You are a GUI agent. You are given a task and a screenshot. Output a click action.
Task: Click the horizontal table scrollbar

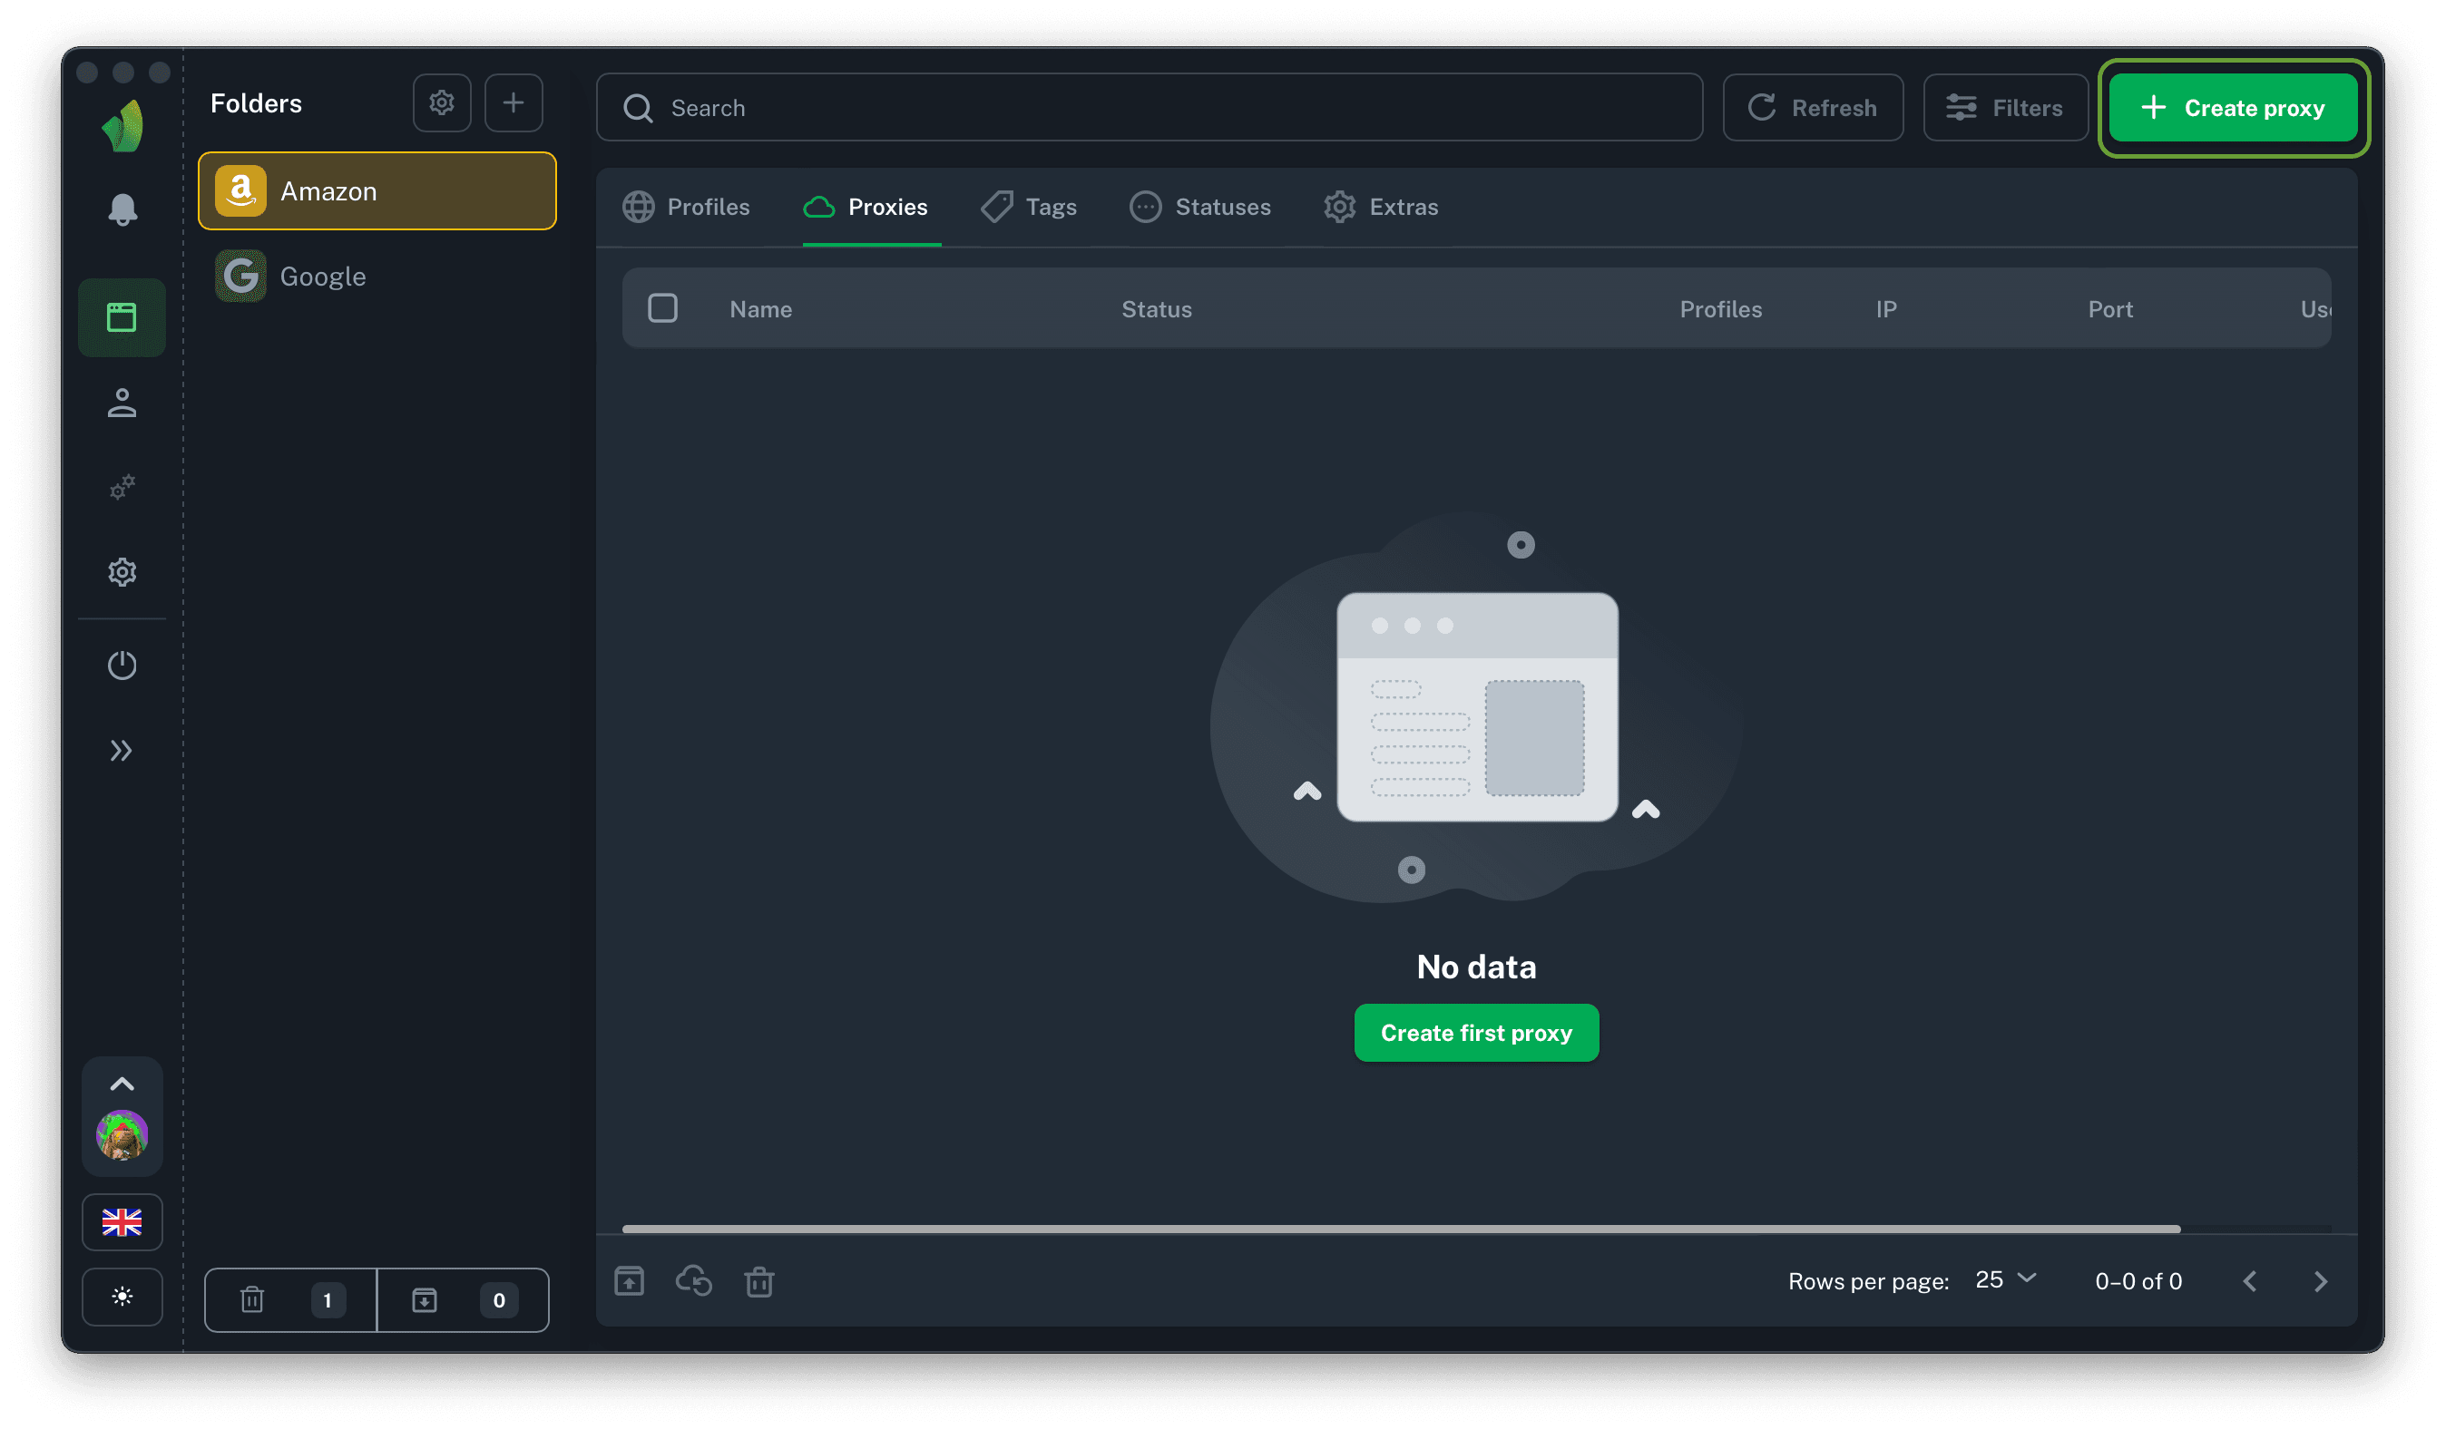click(1401, 1230)
